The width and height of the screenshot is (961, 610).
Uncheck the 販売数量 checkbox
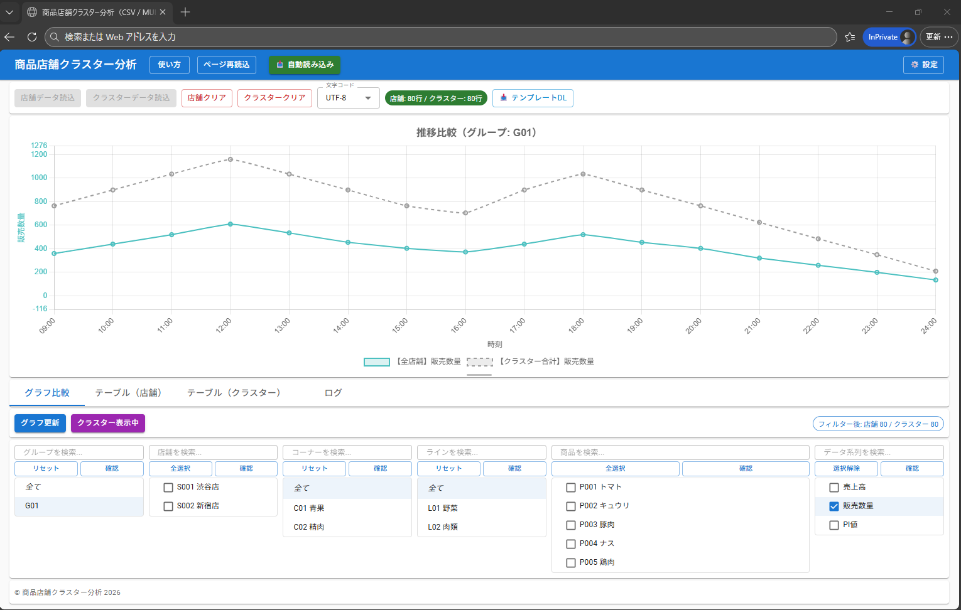tap(834, 506)
